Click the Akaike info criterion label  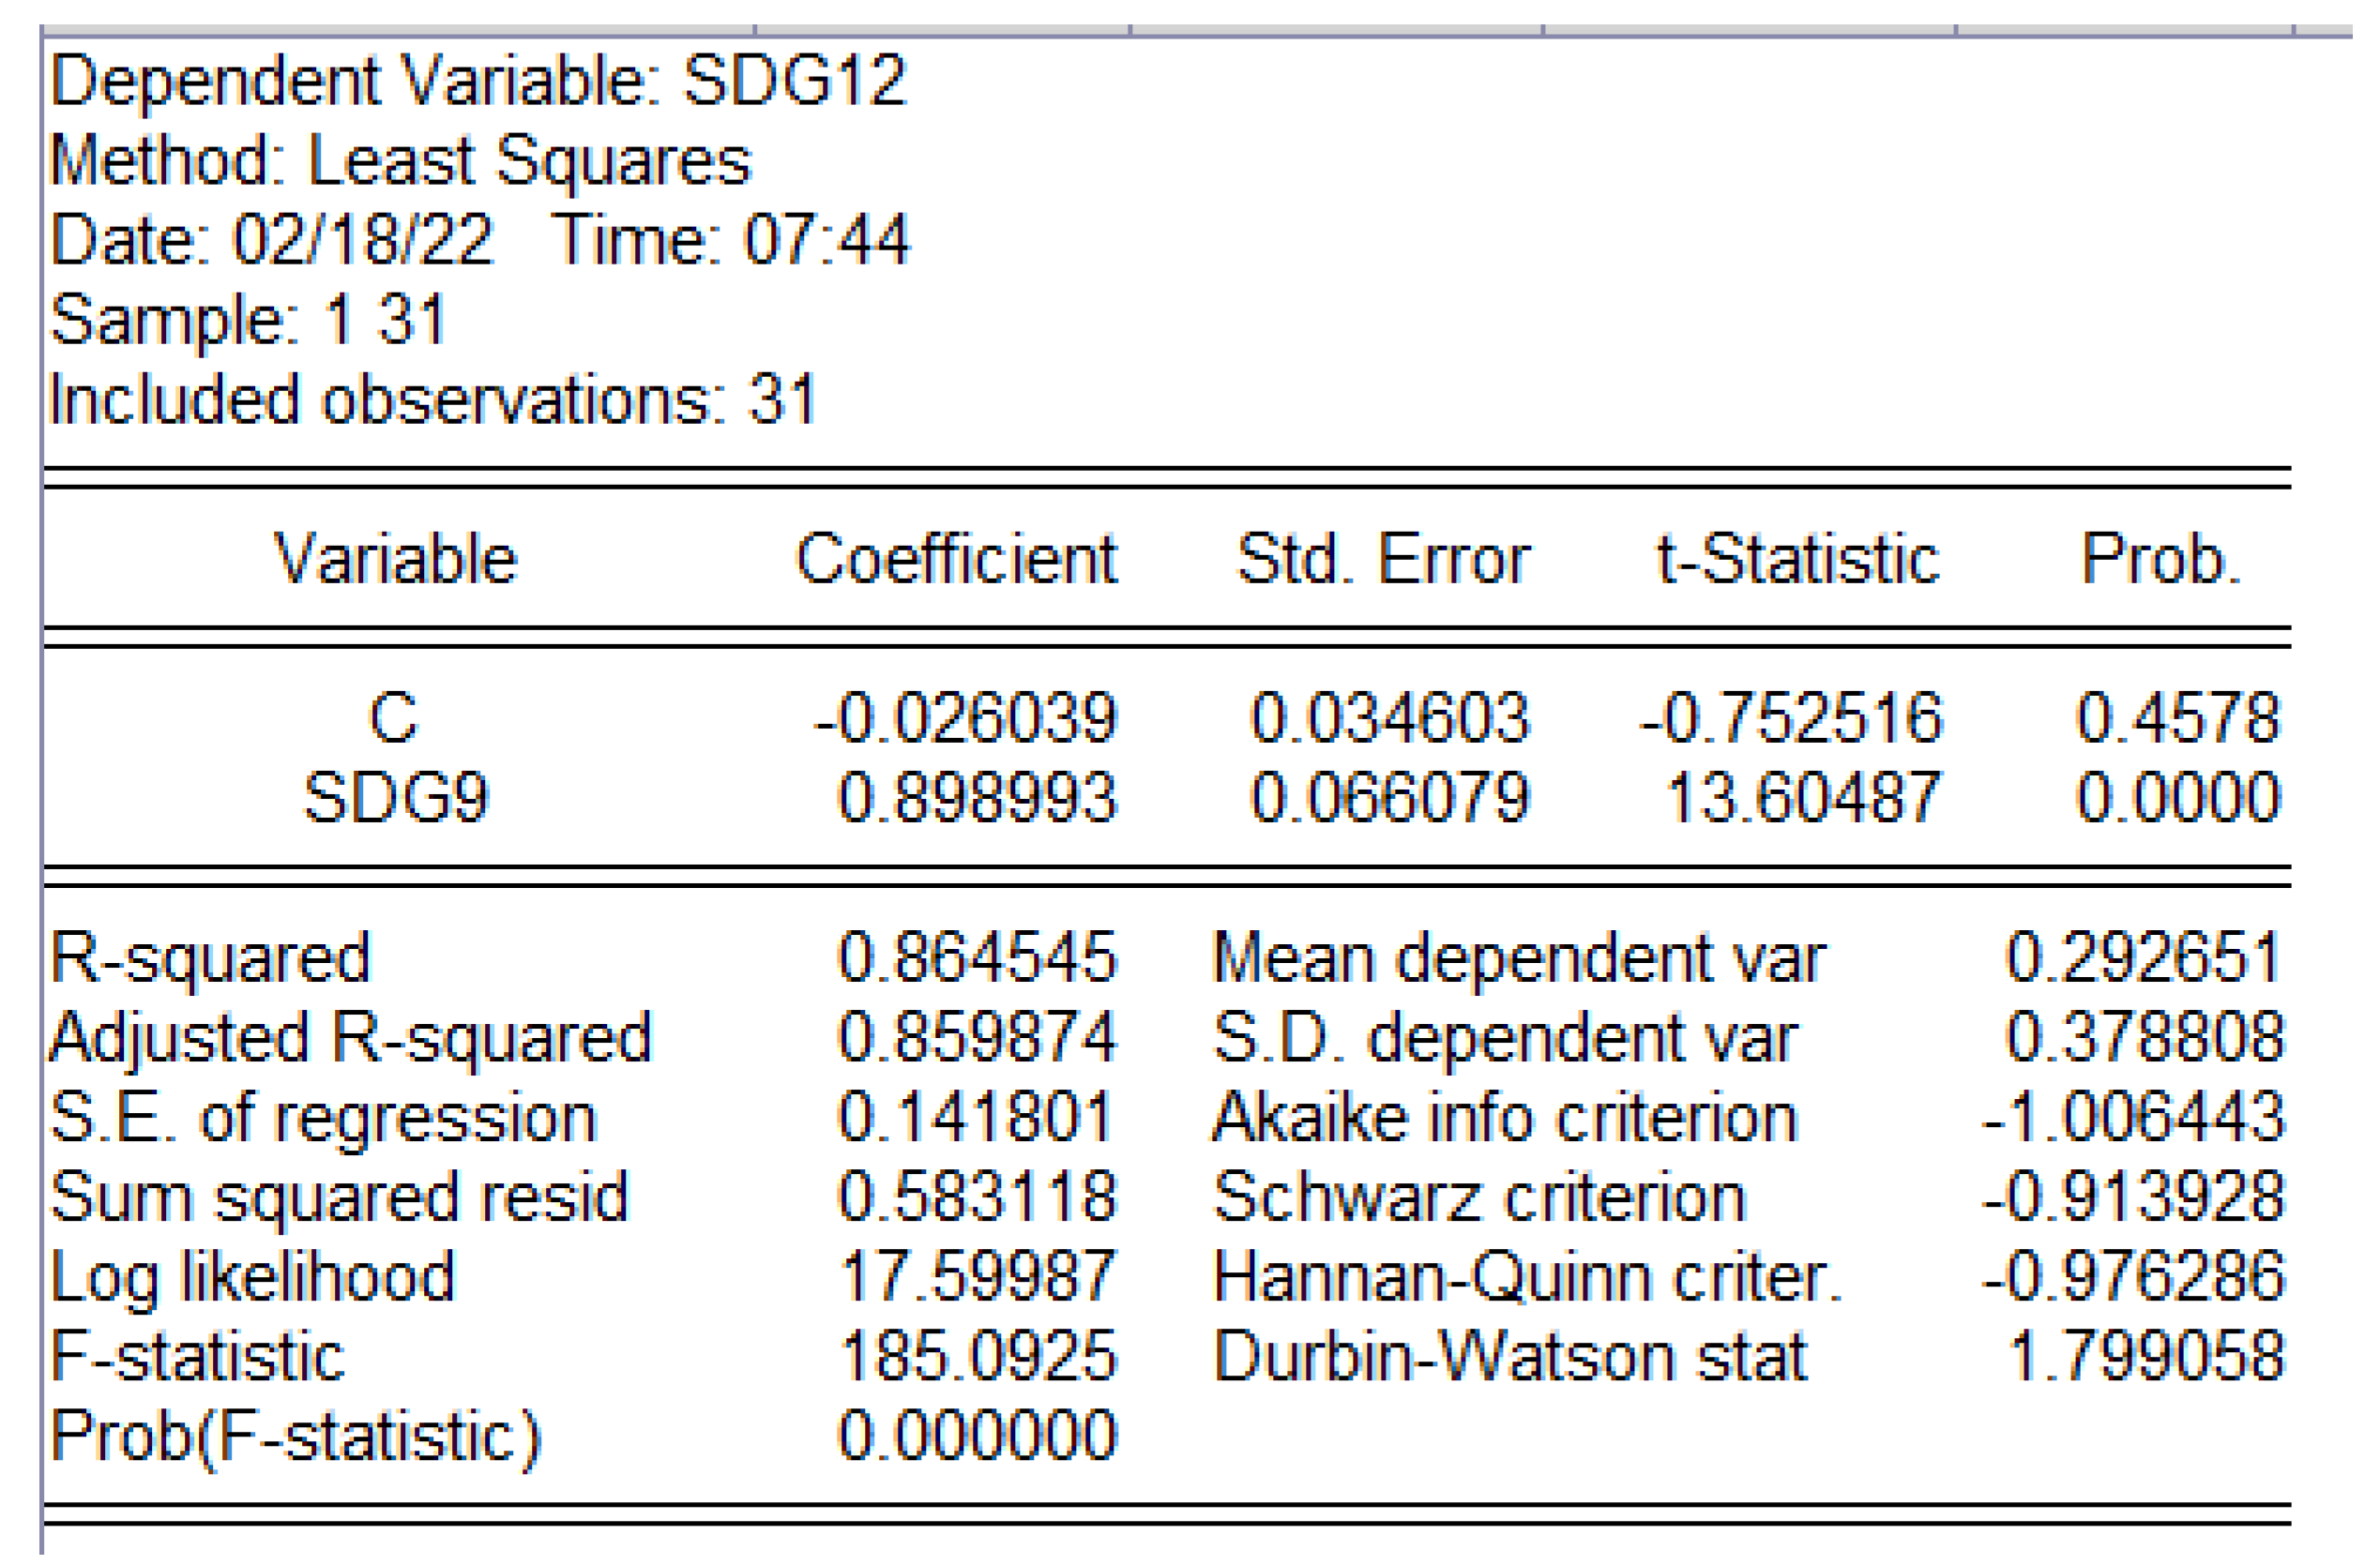point(1505,1118)
